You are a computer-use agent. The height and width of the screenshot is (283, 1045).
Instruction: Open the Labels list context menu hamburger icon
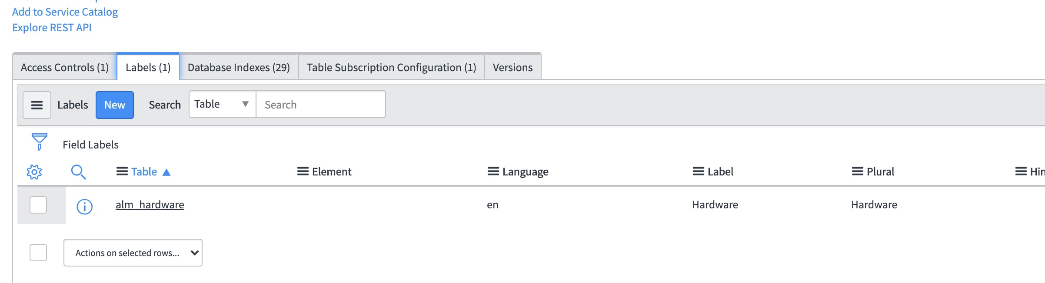tap(37, 105)
